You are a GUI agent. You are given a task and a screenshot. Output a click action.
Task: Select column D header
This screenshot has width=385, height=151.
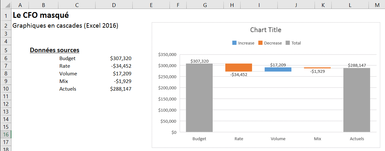[x=114, y=4]
